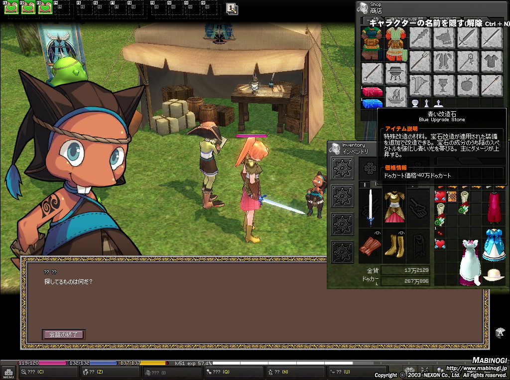Toggle visibility eye on the gloves slot
Screen dimensions: 510x380
(x=378, y=233)
